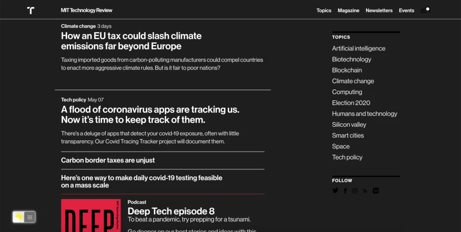Image resolution: width=461 pixels, height=232 pixels.
Task: Select Election 2020 topic
Action: click(351, 103)
